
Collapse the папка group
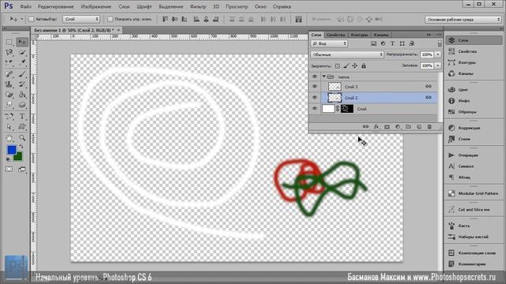pyautogui.click(x=323, y=77)
